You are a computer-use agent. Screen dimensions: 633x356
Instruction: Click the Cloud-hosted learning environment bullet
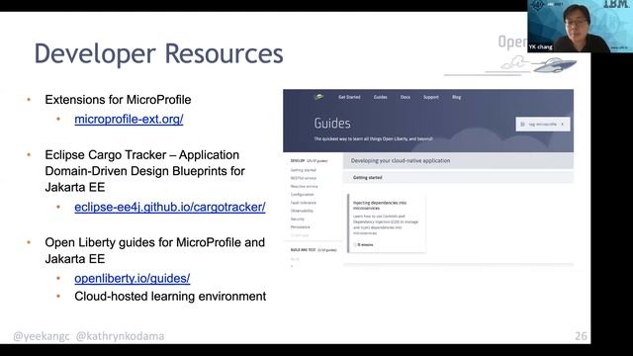coord(170,297)
